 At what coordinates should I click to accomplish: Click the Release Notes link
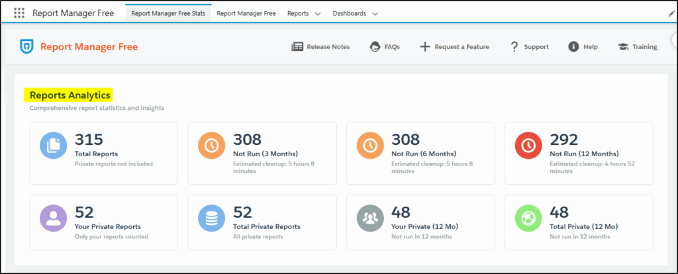pyautogui.click(x=328, y=47)
